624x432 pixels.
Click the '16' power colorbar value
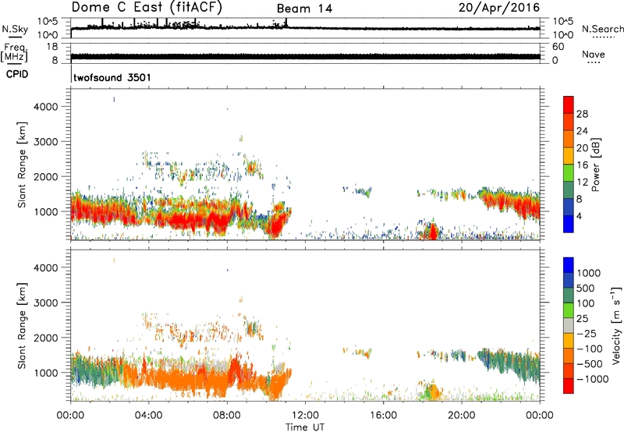tap(582, 165)
